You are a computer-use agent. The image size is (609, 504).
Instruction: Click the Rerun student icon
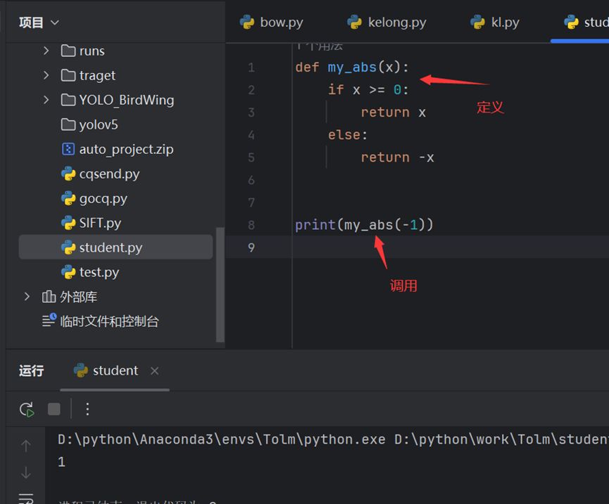click(x=26, y=409)
